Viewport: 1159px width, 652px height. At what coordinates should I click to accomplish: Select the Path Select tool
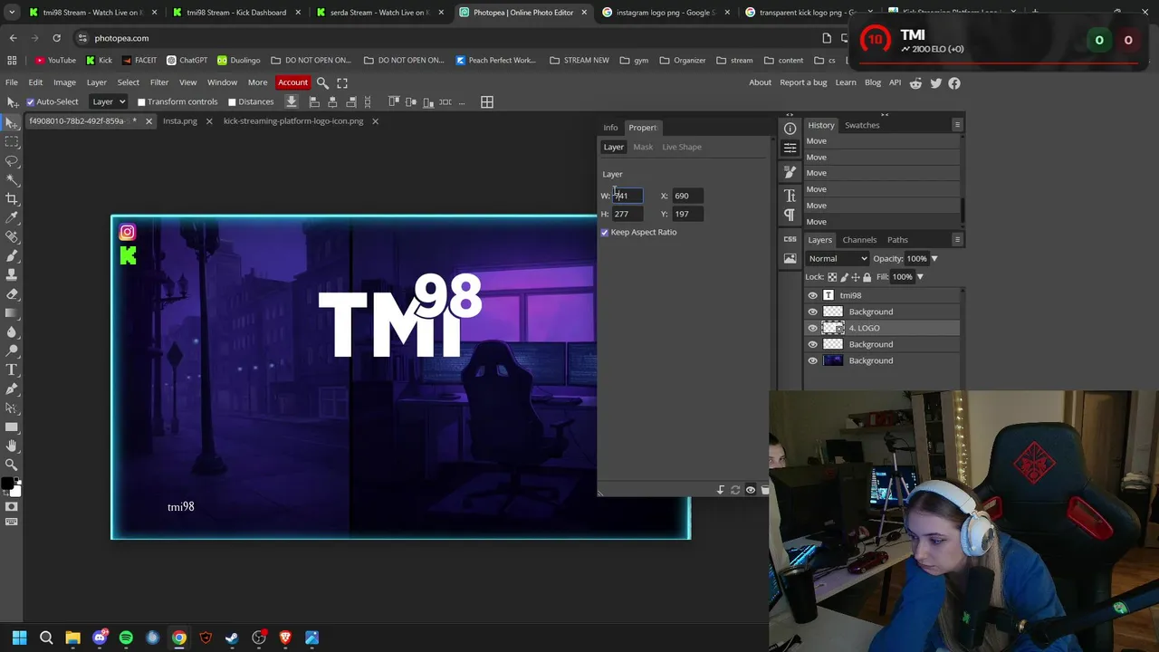(12, 407)
